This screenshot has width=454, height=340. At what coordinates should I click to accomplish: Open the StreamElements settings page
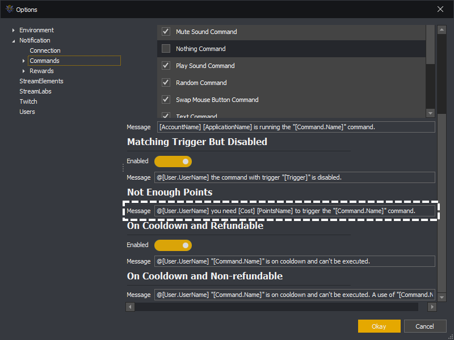click(x=41, y=81)
